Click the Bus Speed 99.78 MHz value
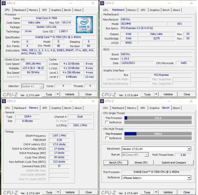Image resolution: width=198 pixels, height=195 pixels. pyautogui.click(x=33, y=72)
